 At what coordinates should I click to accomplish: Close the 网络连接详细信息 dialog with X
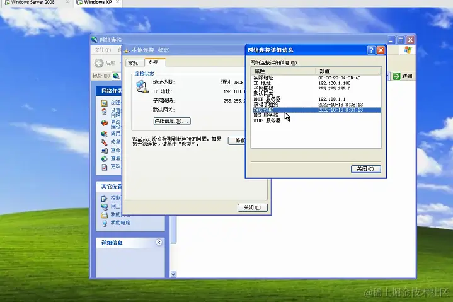click(381, 50)
